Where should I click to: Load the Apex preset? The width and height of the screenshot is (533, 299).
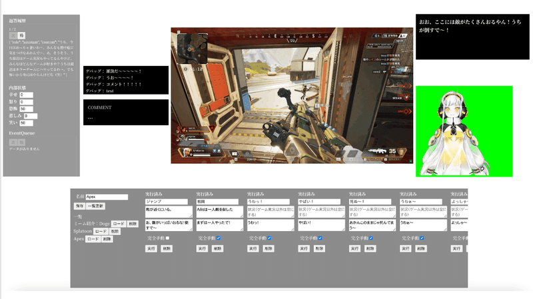(93, 239)
